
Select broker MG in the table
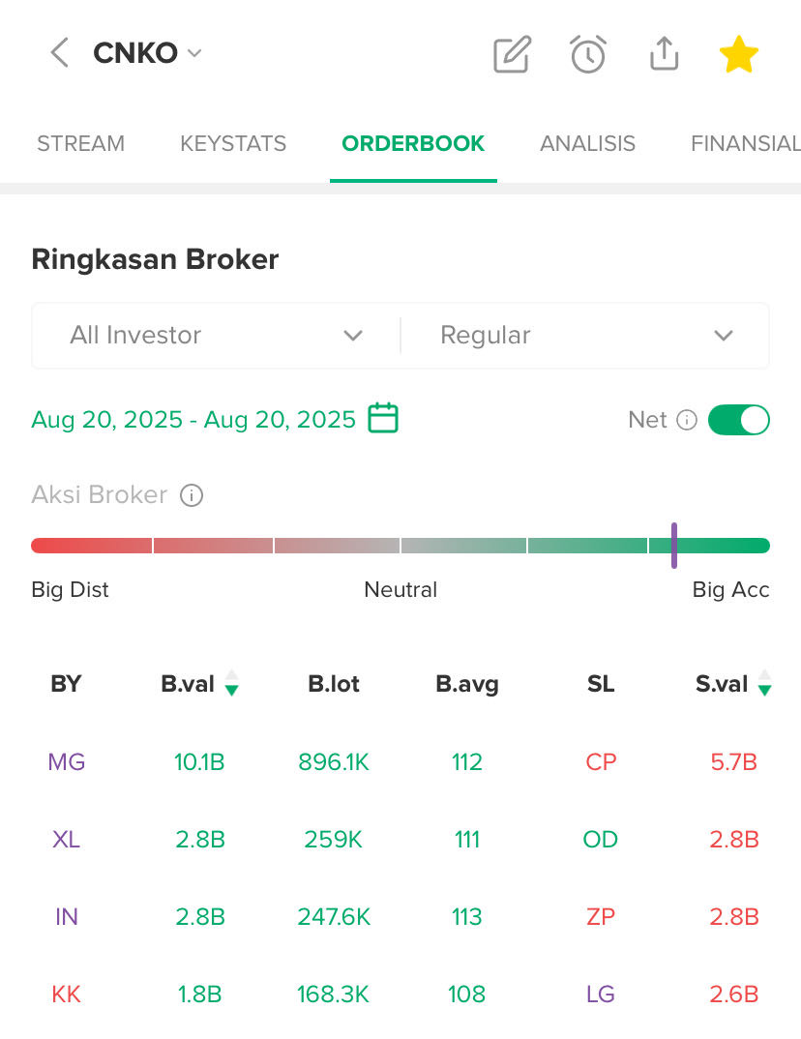click(x=66, y=762)
